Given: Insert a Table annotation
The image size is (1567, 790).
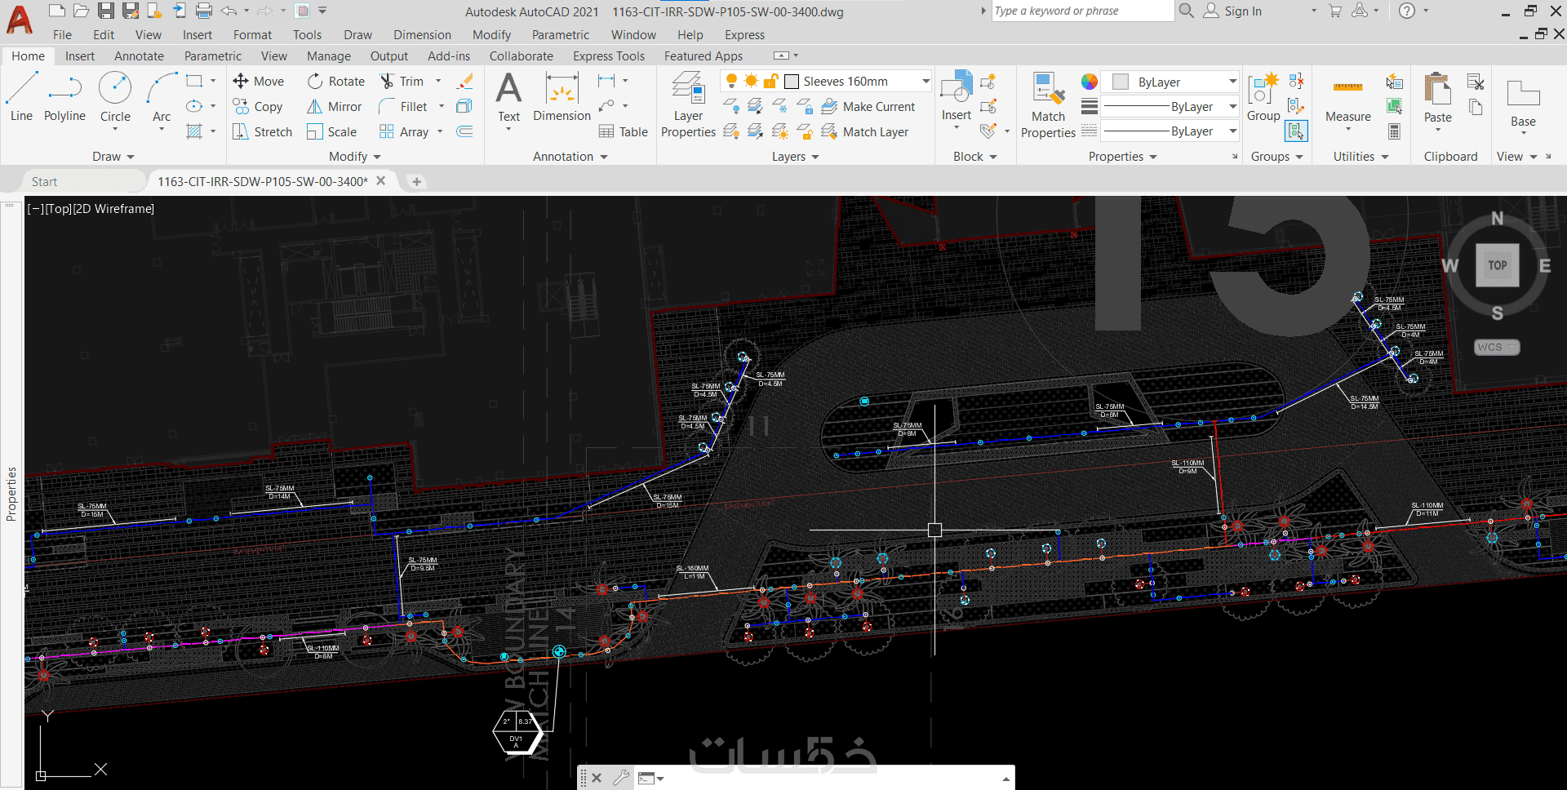Looking at the screenshot, I should (624, 132).
